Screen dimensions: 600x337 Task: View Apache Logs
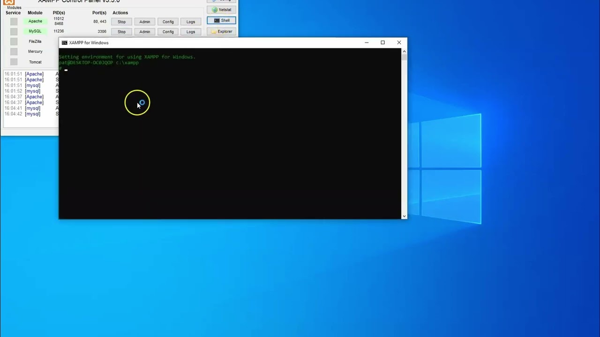tap(190, 22)
